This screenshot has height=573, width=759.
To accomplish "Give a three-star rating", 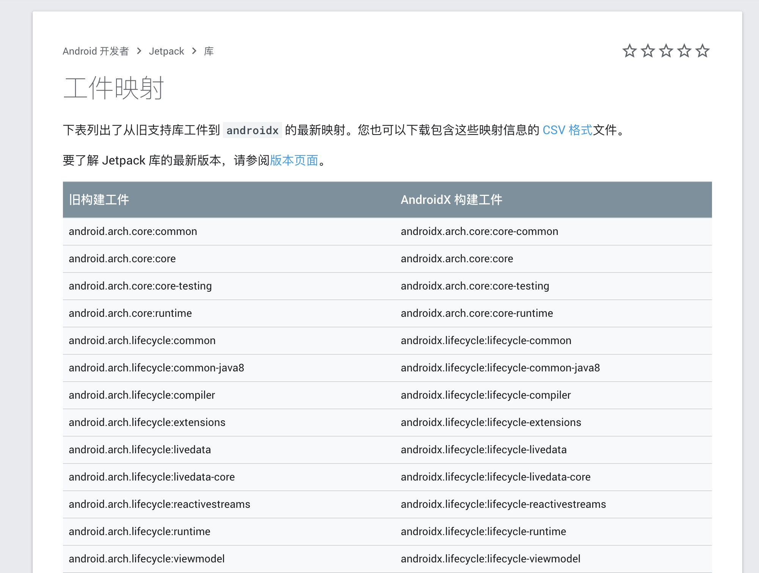I will click(x=666, y=51).
